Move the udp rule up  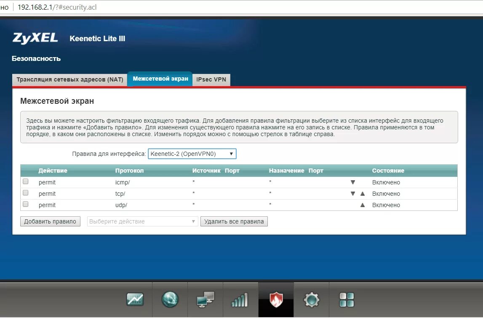tap(363, 205)
